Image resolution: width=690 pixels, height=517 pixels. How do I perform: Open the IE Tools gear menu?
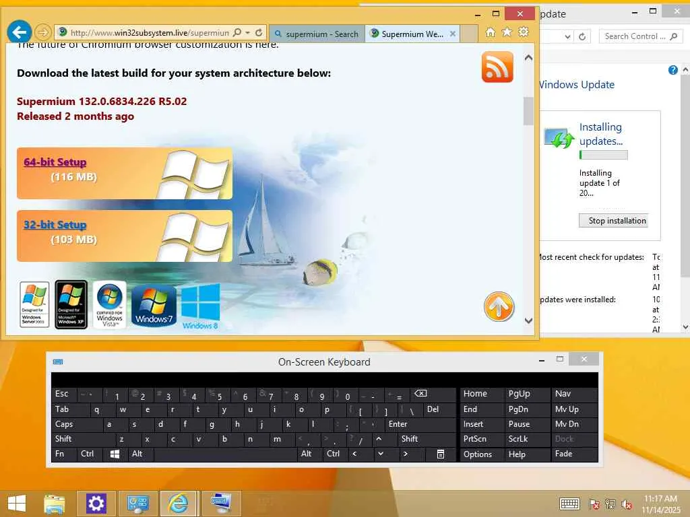tap(524, 32)
